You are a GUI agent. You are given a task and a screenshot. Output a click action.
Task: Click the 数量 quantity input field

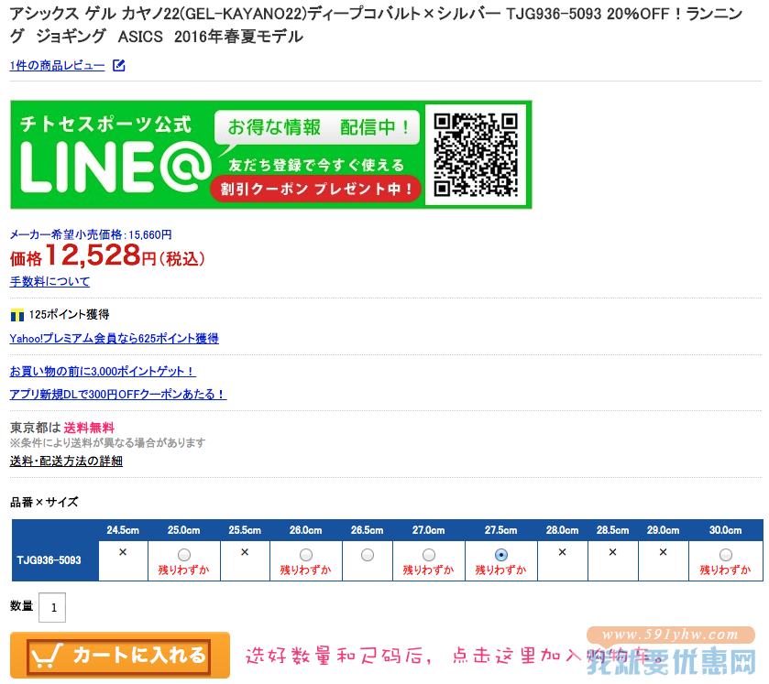pyautogui.click(x=52, y=608)
